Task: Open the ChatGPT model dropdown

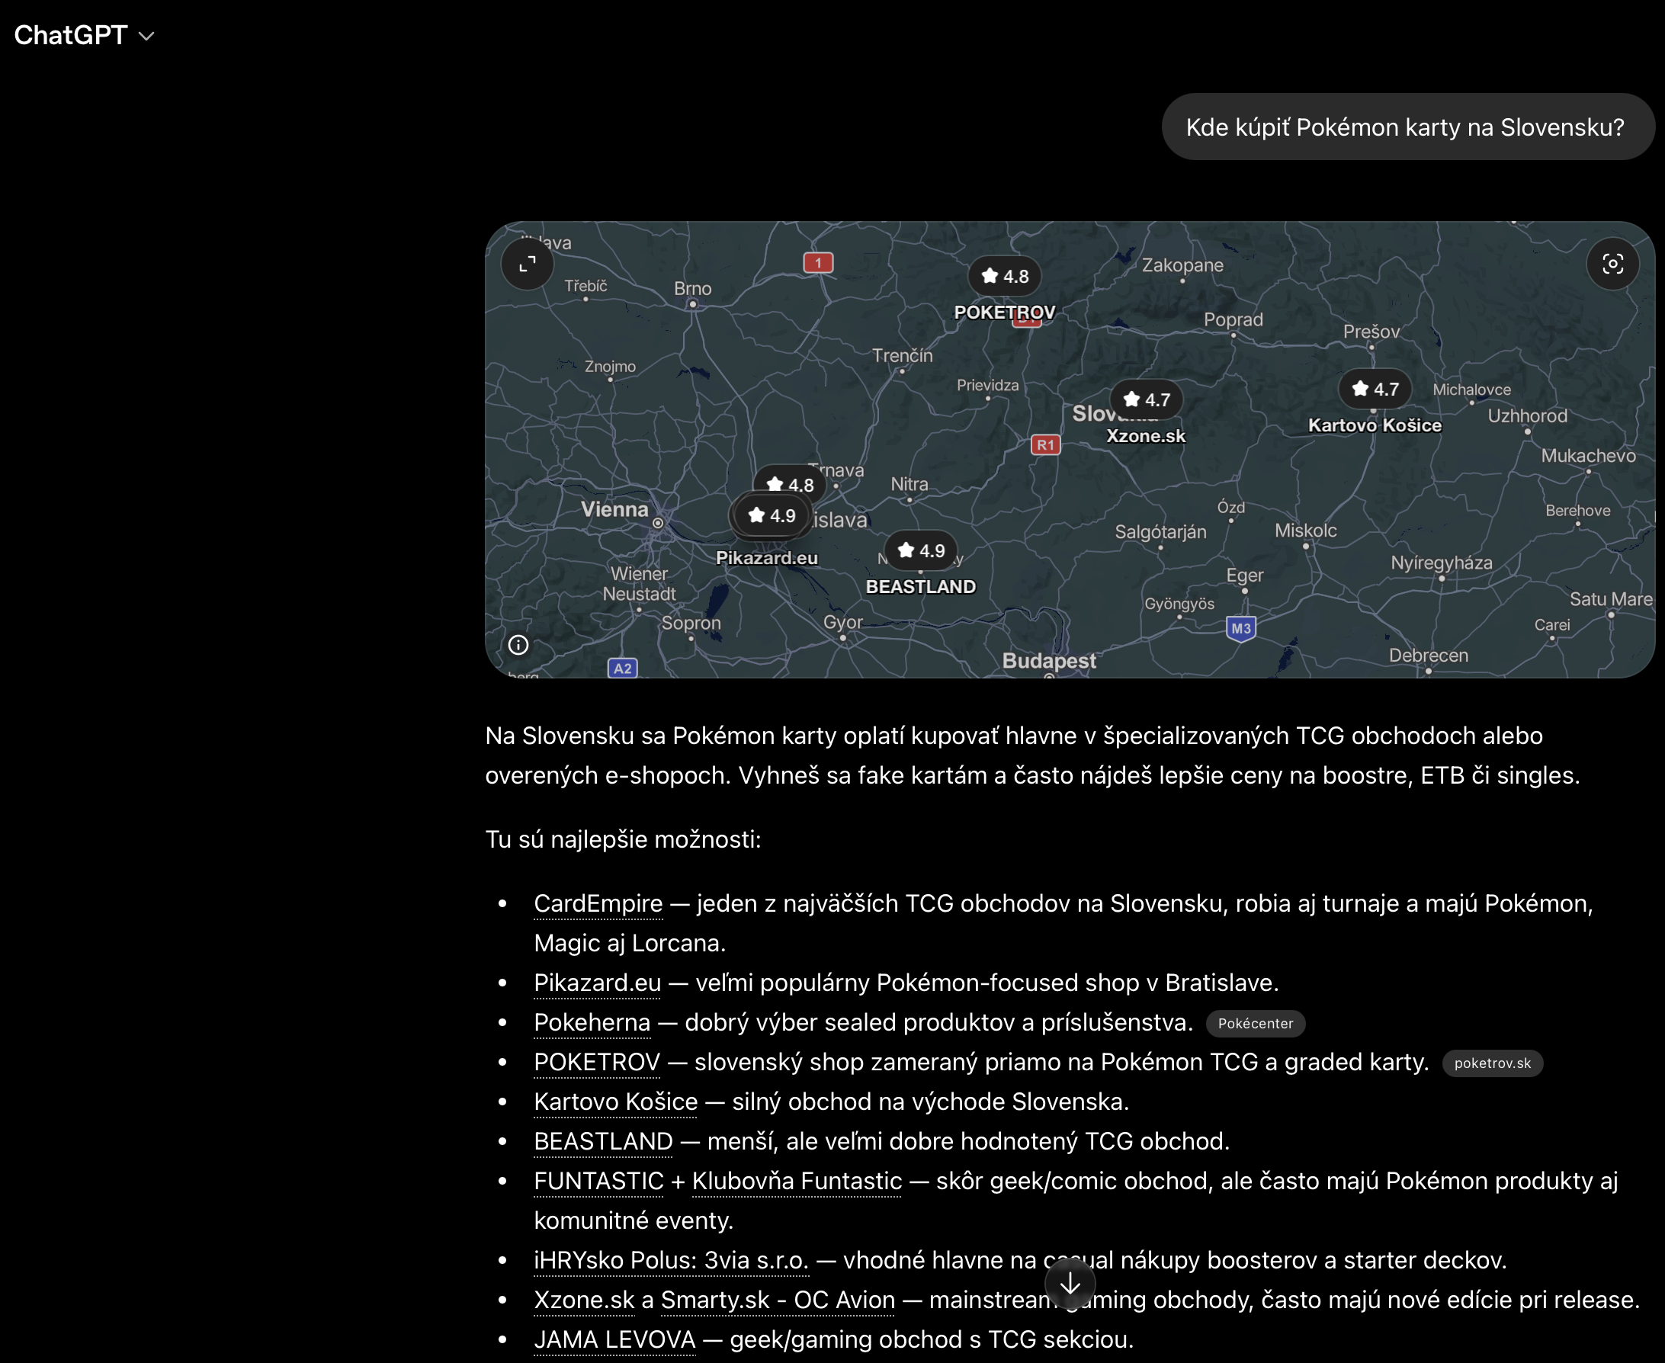Action: 84,35
